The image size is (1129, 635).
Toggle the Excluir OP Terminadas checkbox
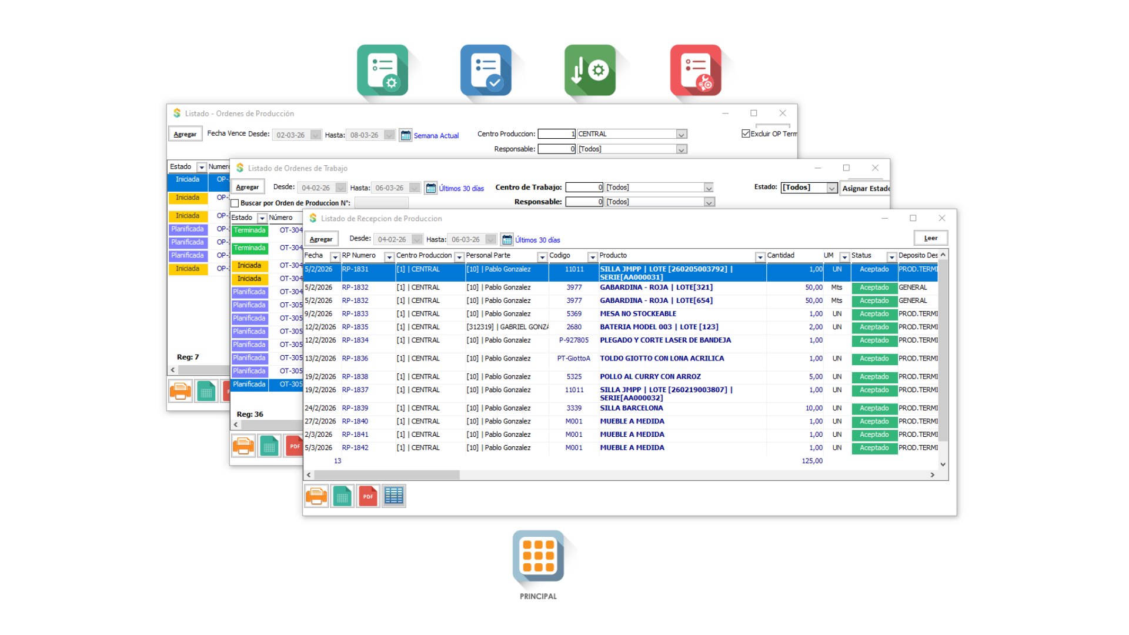click(x=746, y=133)
